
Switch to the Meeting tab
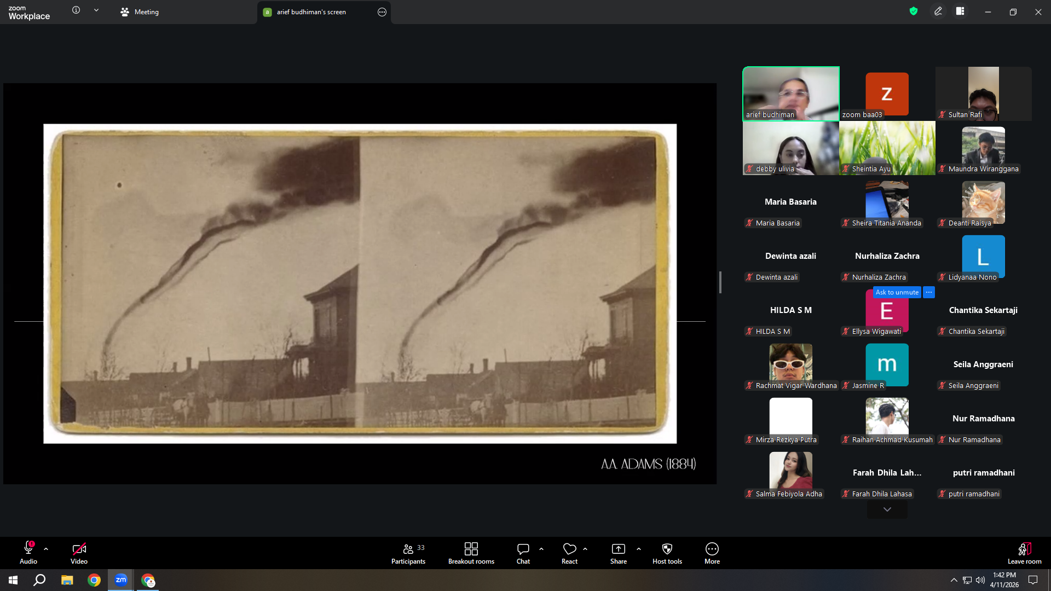coord(140,12)
